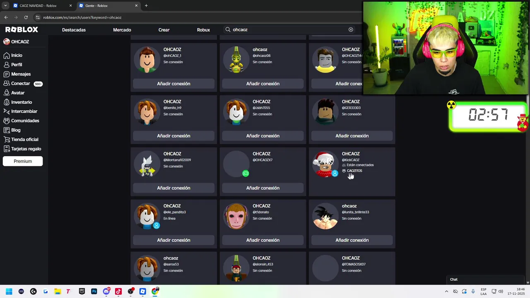Click username @aaroa53

[171, 264]
